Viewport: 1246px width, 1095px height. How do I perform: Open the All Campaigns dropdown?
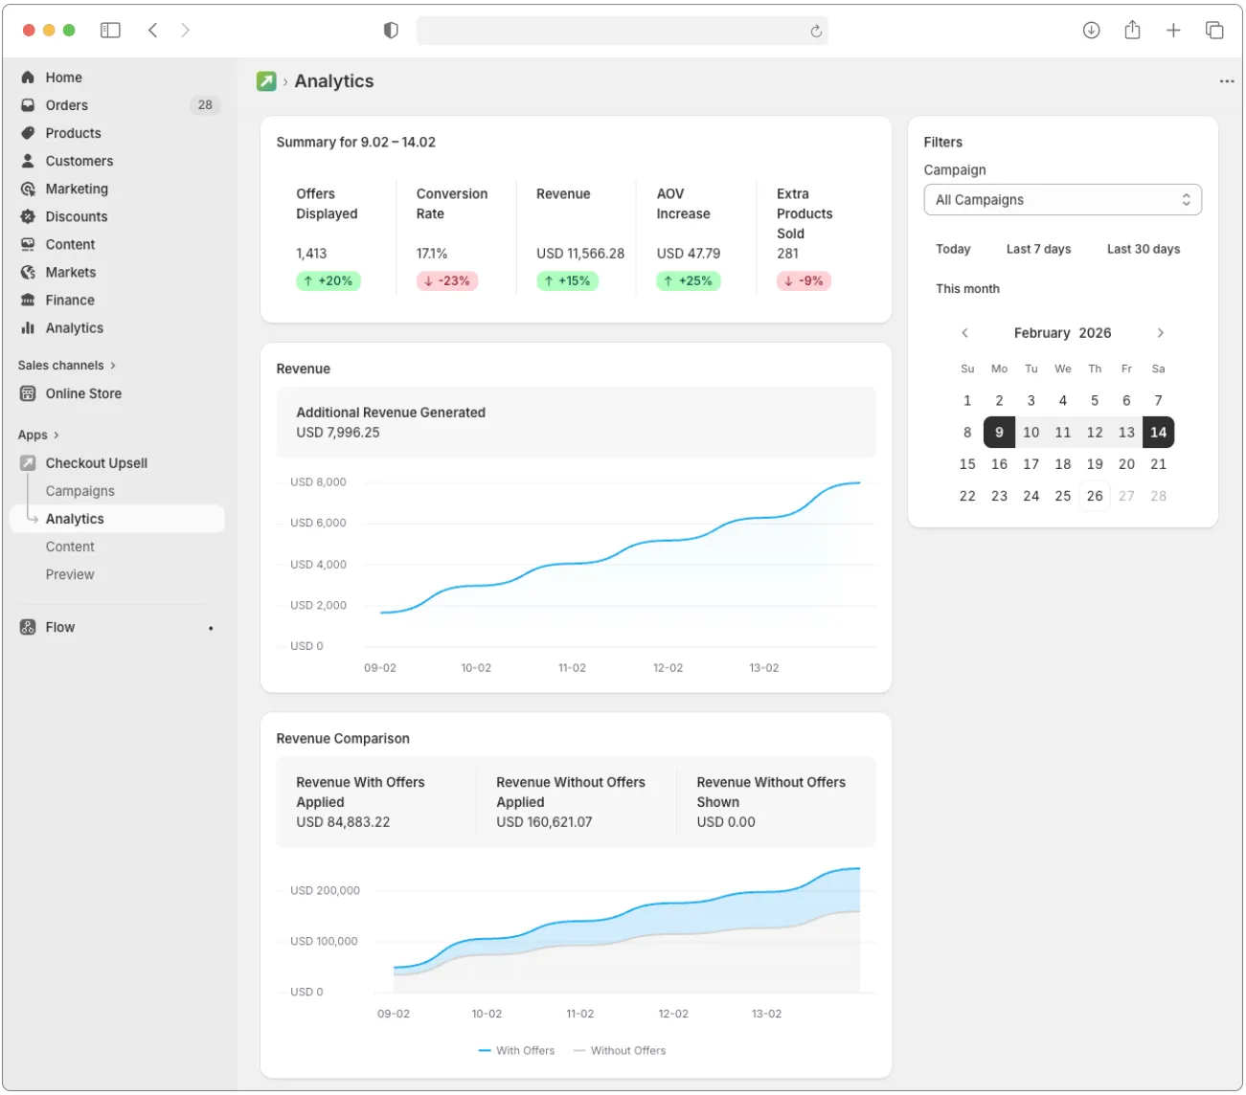point(1062,199)
